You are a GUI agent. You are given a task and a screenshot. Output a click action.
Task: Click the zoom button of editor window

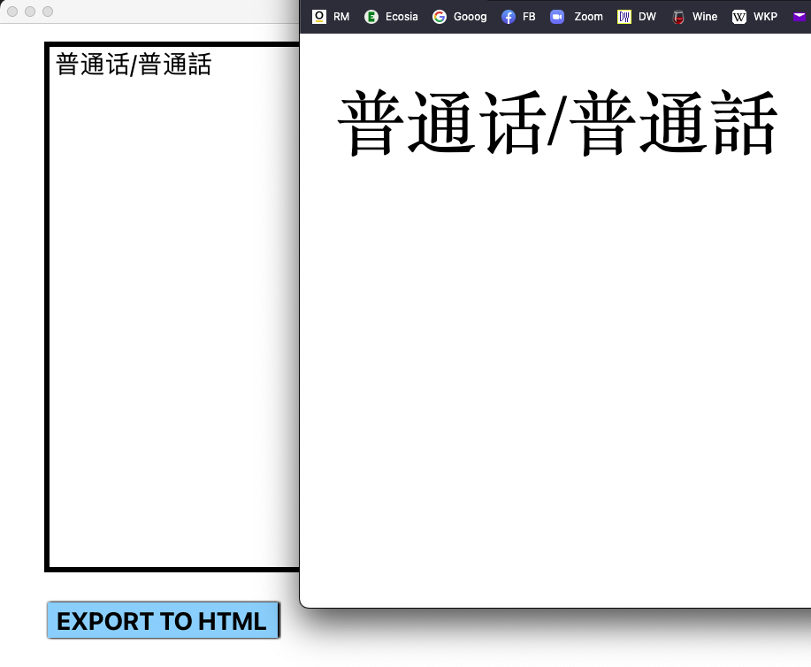click(48, 11)
